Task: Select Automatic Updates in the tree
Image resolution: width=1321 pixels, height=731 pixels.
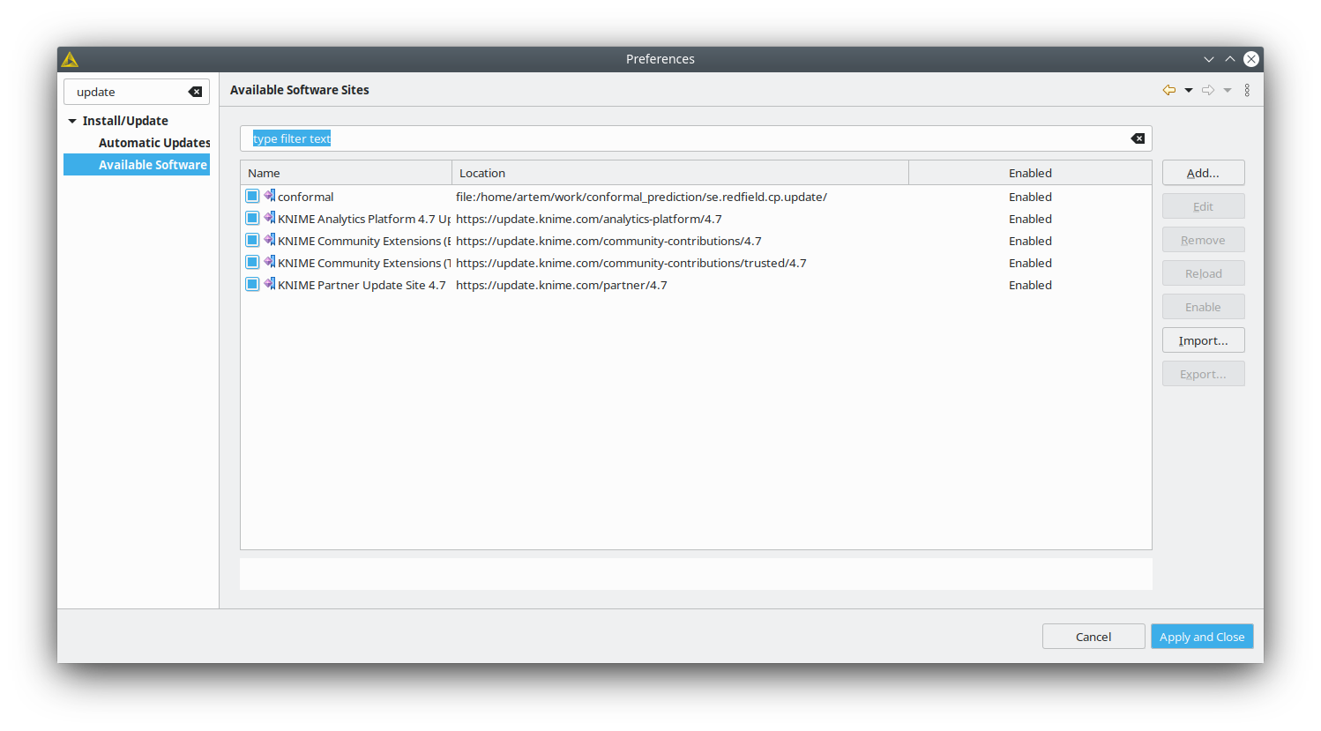Action: pyautogui.click(x=154, y=143)
